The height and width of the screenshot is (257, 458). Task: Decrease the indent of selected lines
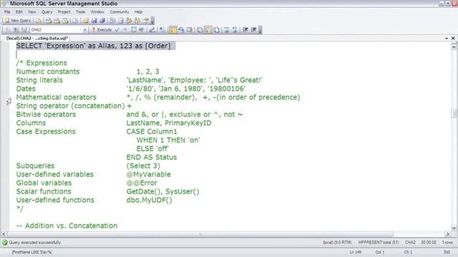pos(245,30)
